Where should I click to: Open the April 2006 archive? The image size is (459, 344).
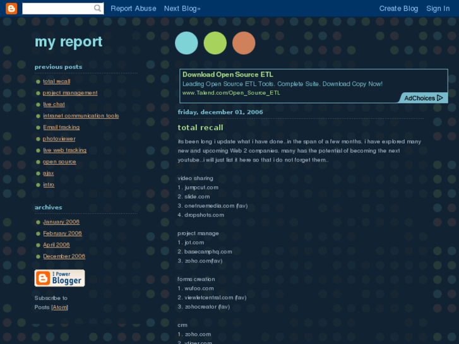(56, 245)
